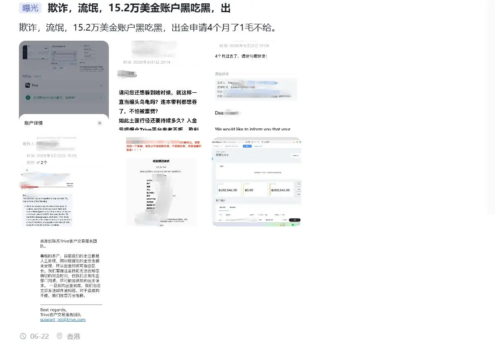Open the email thumbnail dated 6月1日 20:14

(161, 86)
